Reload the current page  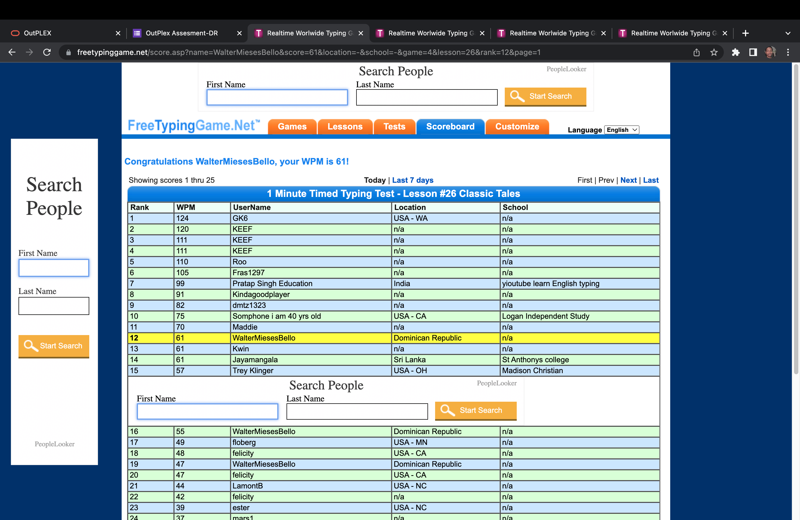click(x=47, y=52)
